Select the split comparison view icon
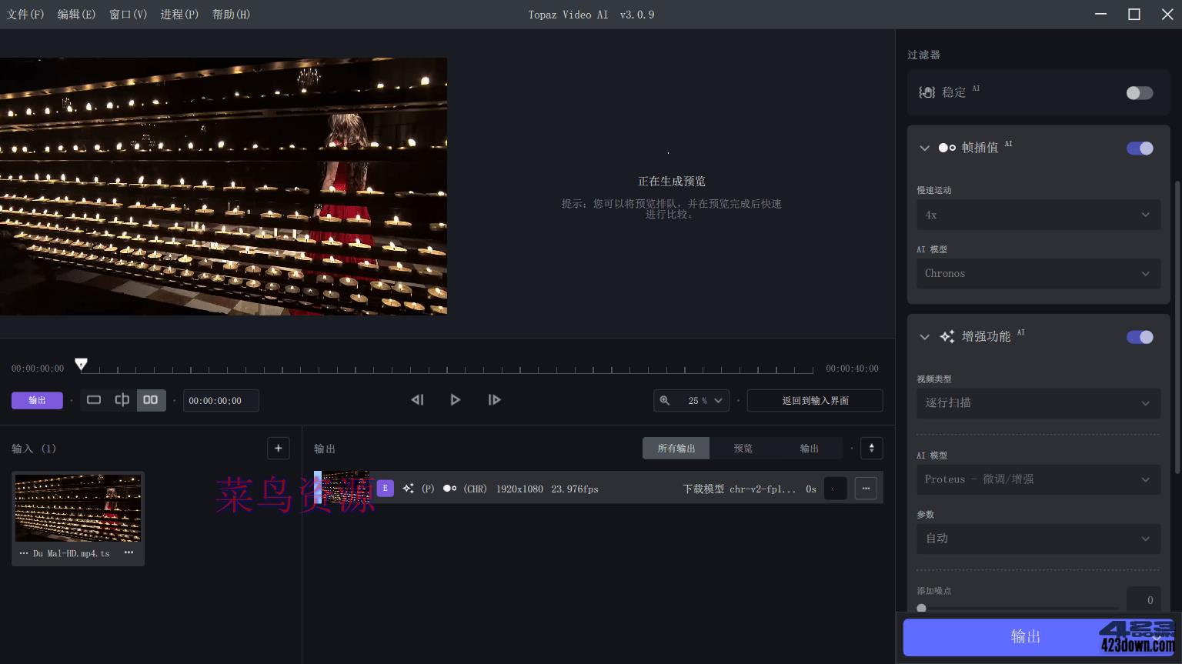This screenshot has width=1182, height=664. coord(122,400)
